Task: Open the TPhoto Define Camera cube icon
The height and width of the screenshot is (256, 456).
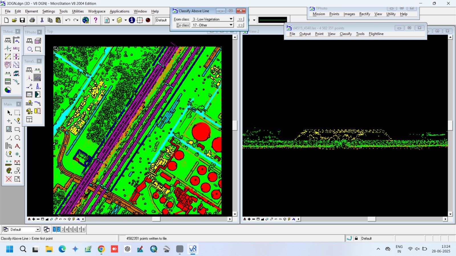Action: tap(37, 40)
